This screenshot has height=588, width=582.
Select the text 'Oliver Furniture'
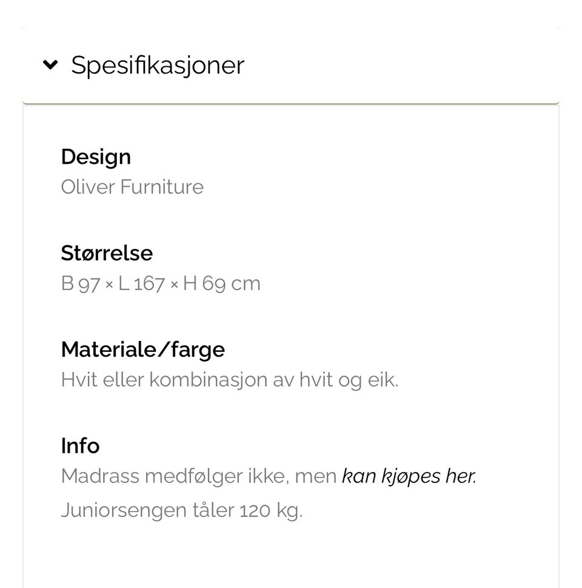[132, 187]
